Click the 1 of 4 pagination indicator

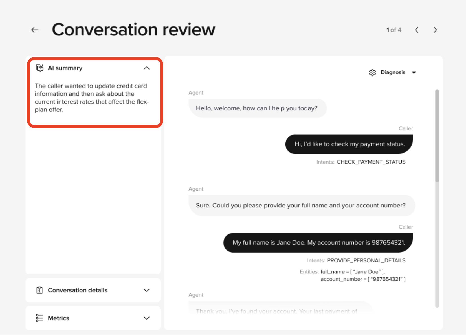click(394, 30)
